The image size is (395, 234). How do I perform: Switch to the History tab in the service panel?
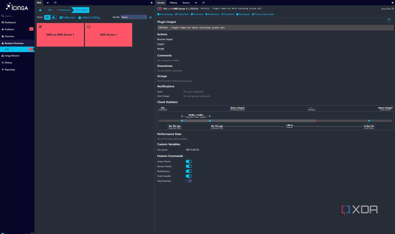click(174, 3)
